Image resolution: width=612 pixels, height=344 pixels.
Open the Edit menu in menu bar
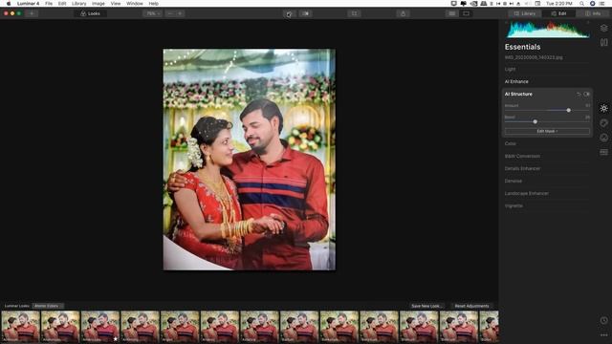[x=62, y=4]
